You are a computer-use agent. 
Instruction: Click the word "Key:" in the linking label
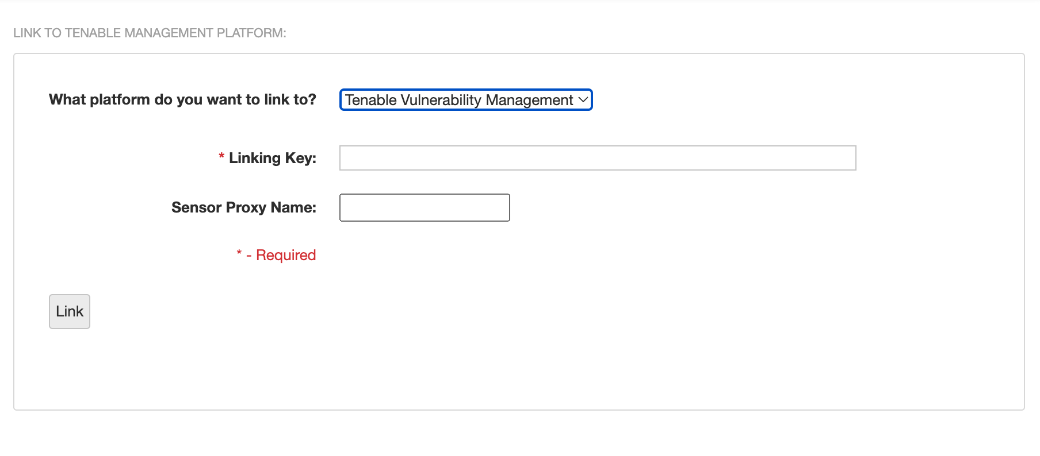[300, 158]
